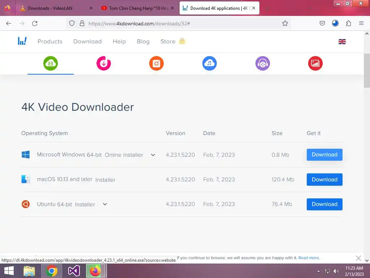Open the 4K Video Downloader product icon
The height and width of the screenshot is (278, 370).
51,63
